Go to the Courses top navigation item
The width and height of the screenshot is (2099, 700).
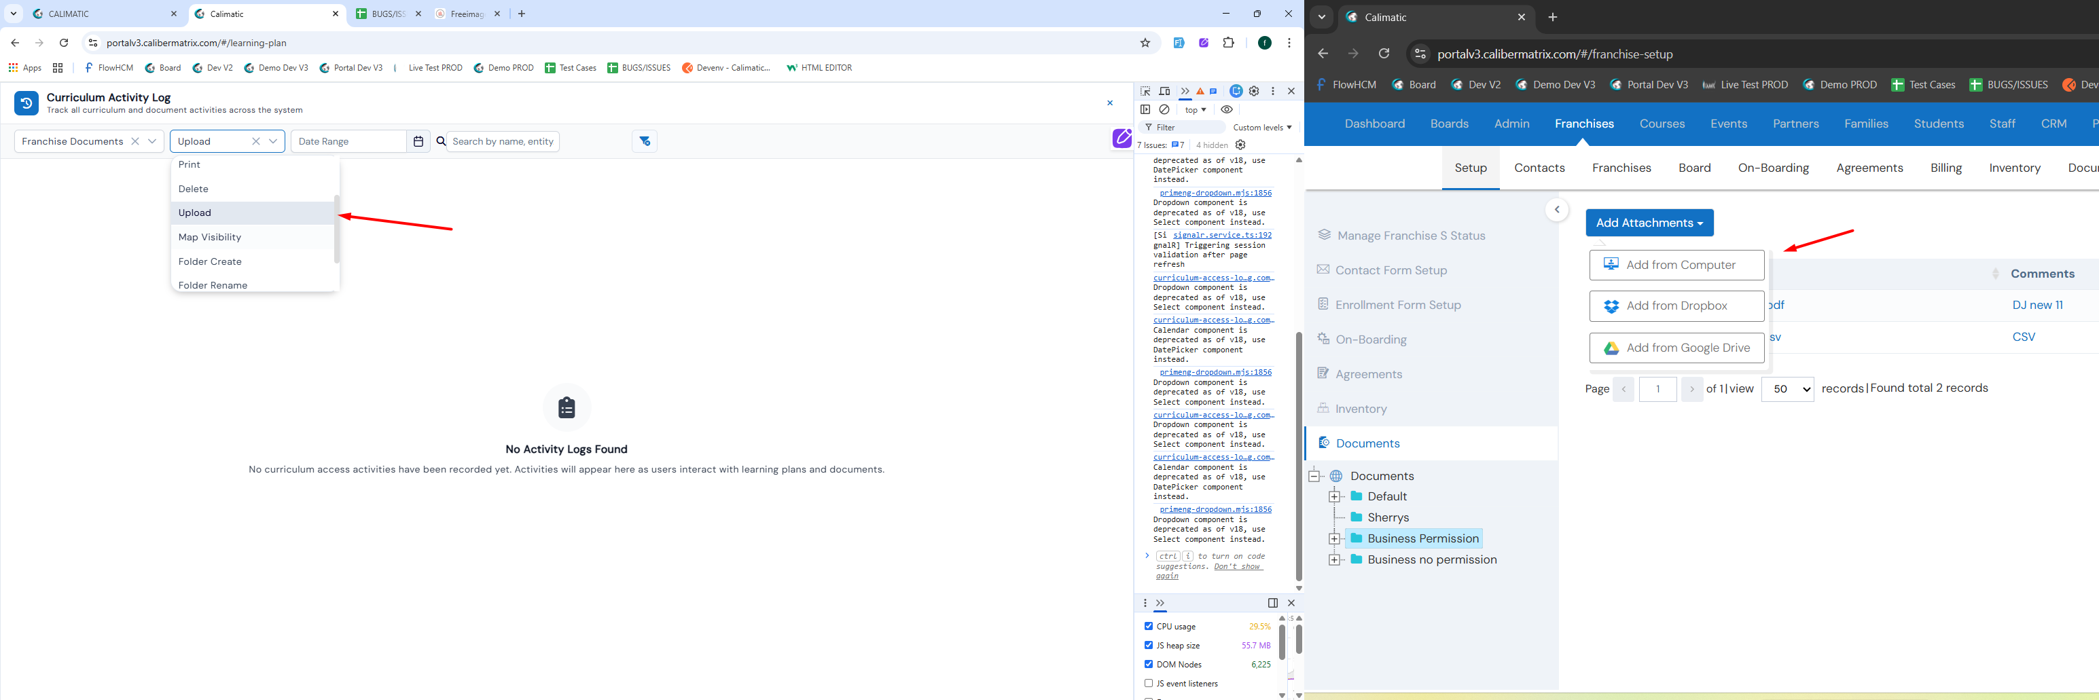tap(1662, 124)
